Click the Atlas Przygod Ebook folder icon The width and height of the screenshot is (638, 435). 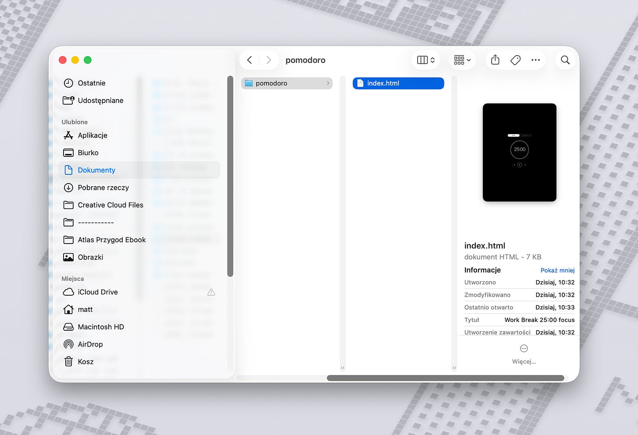click(x=68, y=240)
